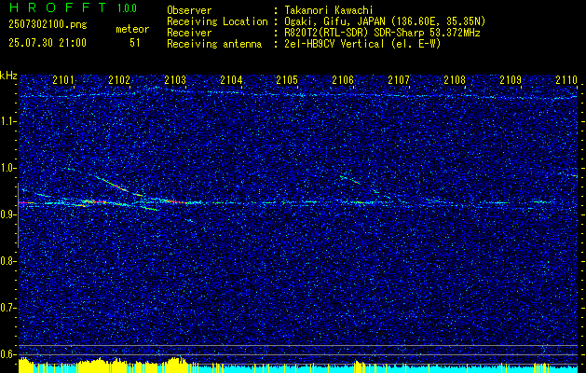Click the 2106 time axis label
Screen dimensions: 586x373
343,79
